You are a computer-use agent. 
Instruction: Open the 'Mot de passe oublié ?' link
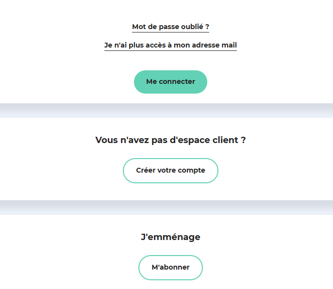pyautogui.click(x=170, y=27)
